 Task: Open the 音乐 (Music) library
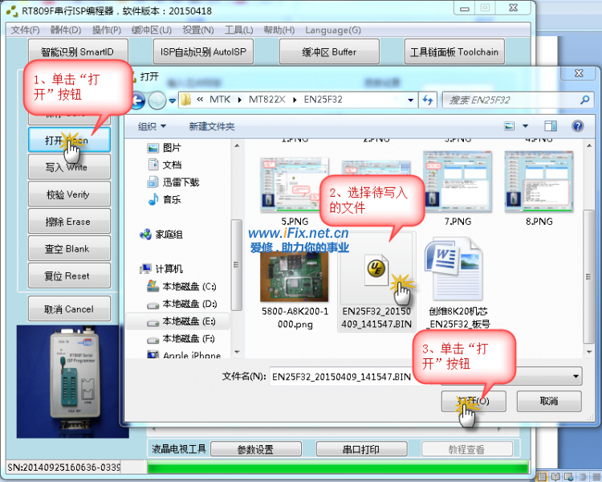pyautogui.click(x=171, y=199)
